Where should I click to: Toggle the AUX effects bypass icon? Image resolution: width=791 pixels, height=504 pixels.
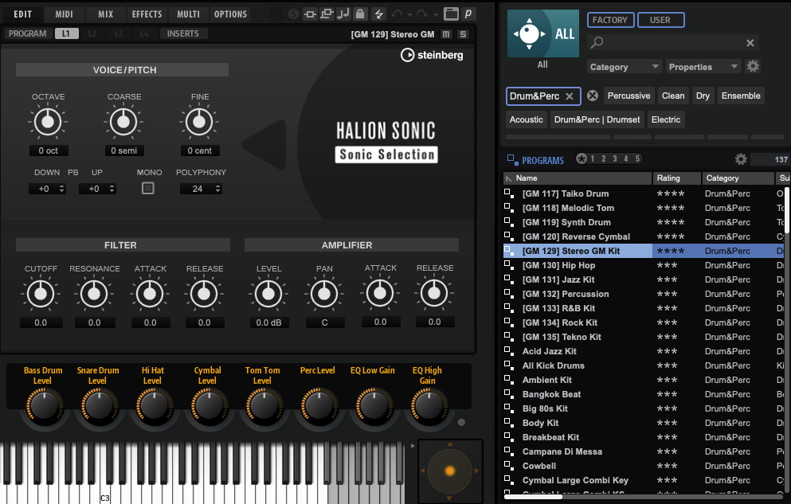tap(327, 14)
